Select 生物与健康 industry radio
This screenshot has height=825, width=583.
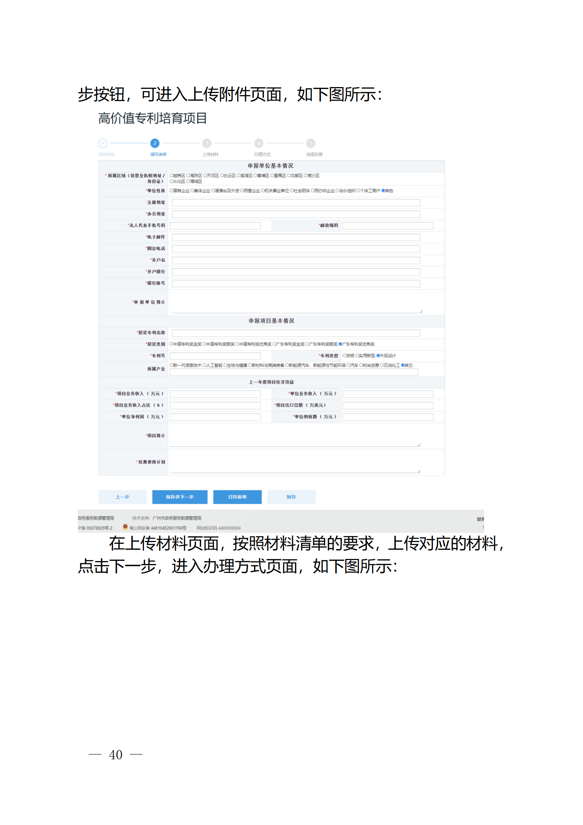[x=226, y=365]
